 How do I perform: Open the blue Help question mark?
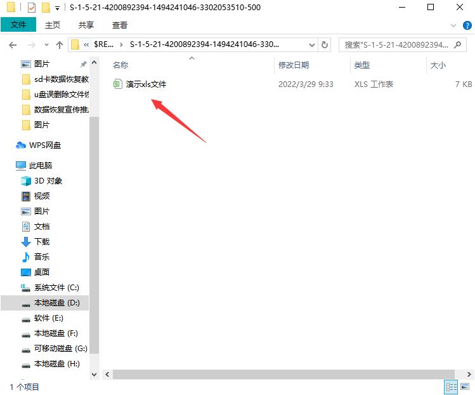(467, 25)
